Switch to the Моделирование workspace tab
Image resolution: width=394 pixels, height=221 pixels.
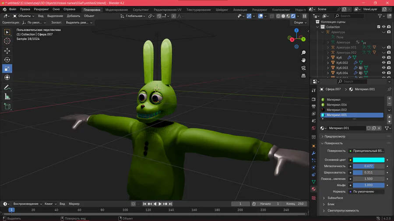116,10
